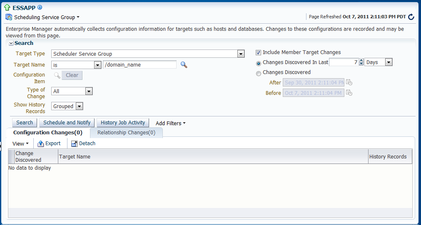Open the After date calendar picker
This screenshot has width=421, height=225.
pyautogui.click(x=349, y=82)
